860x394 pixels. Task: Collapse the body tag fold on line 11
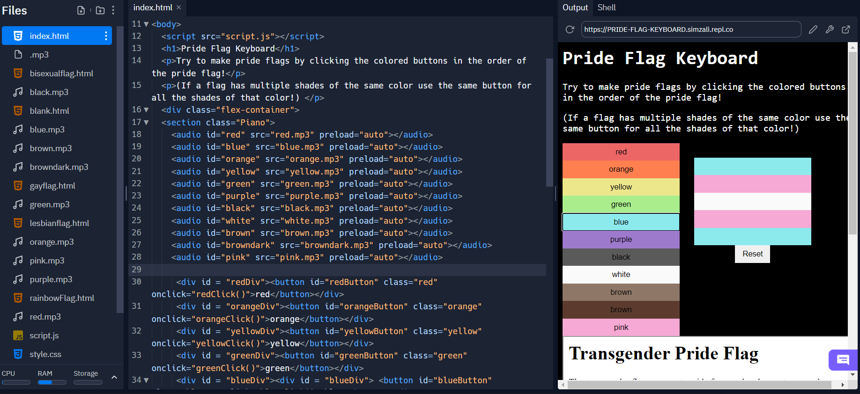pos(146,24)
